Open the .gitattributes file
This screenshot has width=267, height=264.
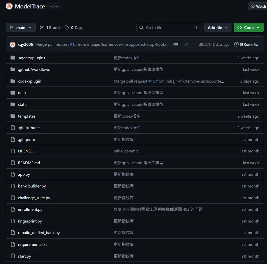[x=29, y=128]
